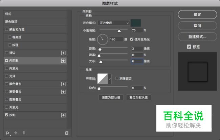
Task: Open the 混合模式 正片叠底 dropdown
Action: [113, 23]
